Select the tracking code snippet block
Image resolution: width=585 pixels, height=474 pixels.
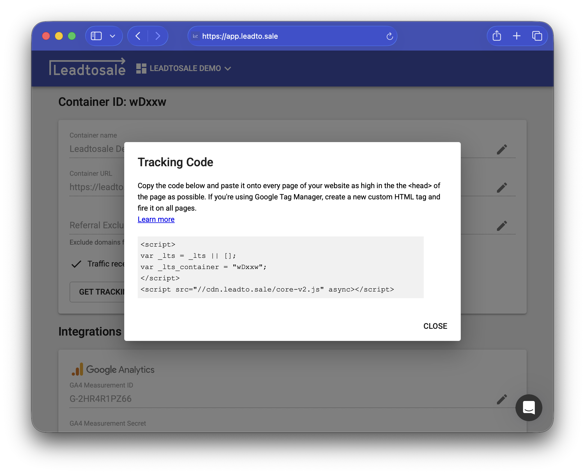click(280, 267)
